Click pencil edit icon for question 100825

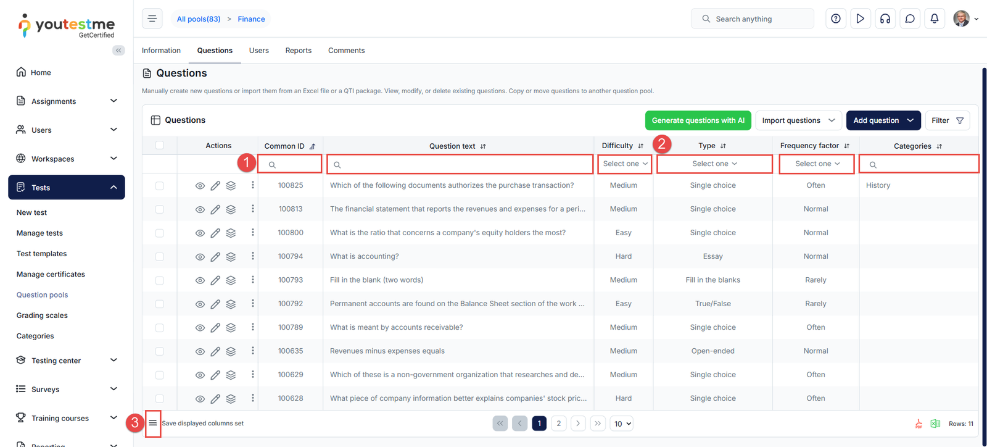[x=215, y=186]
